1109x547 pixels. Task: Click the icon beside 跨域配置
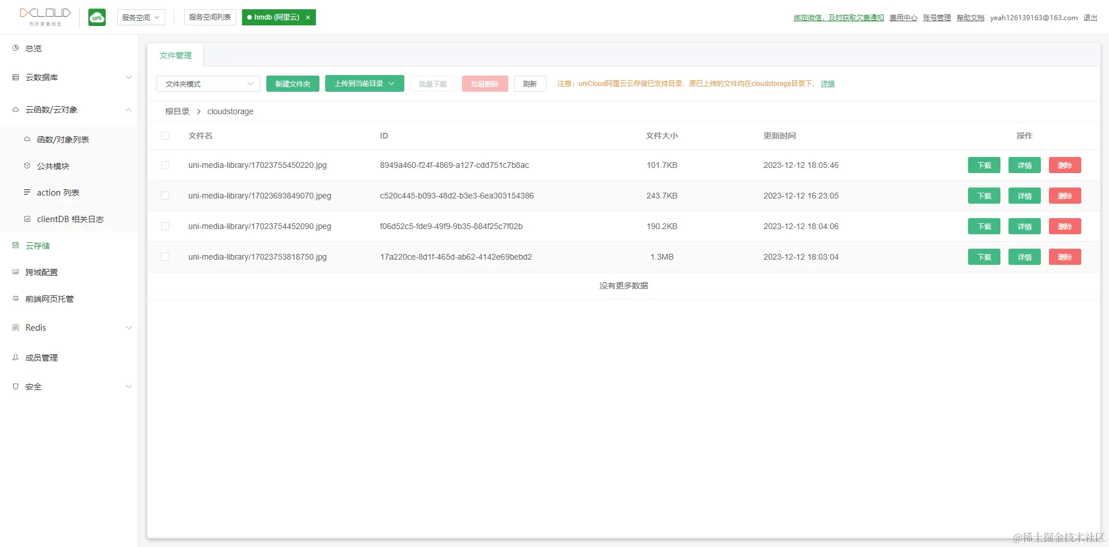[16, 272]
